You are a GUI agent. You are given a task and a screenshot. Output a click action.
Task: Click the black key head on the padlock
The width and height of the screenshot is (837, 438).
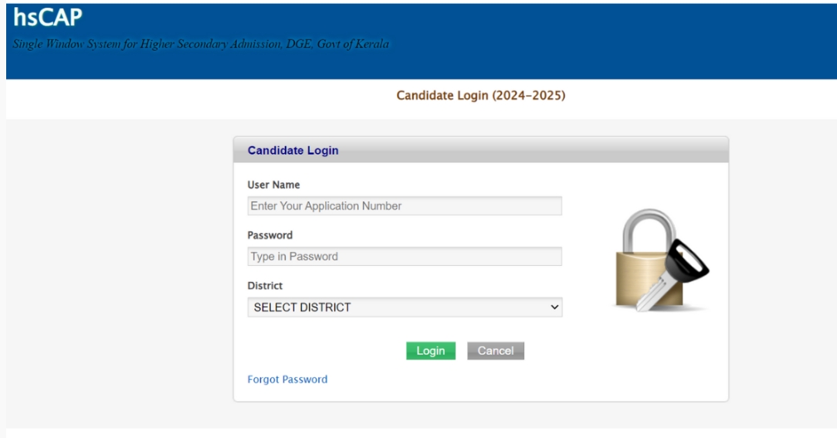tap(687, 261)
